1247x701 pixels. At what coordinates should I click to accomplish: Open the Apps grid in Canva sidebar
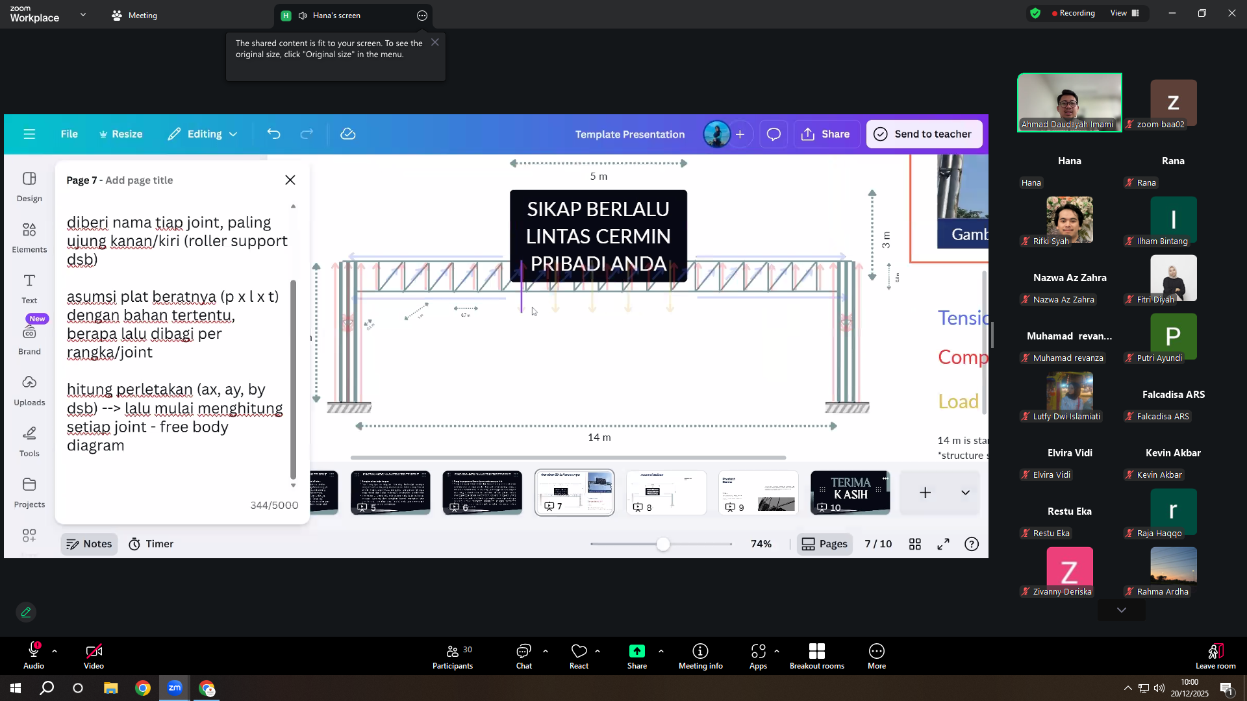click(x=29, y=535)
